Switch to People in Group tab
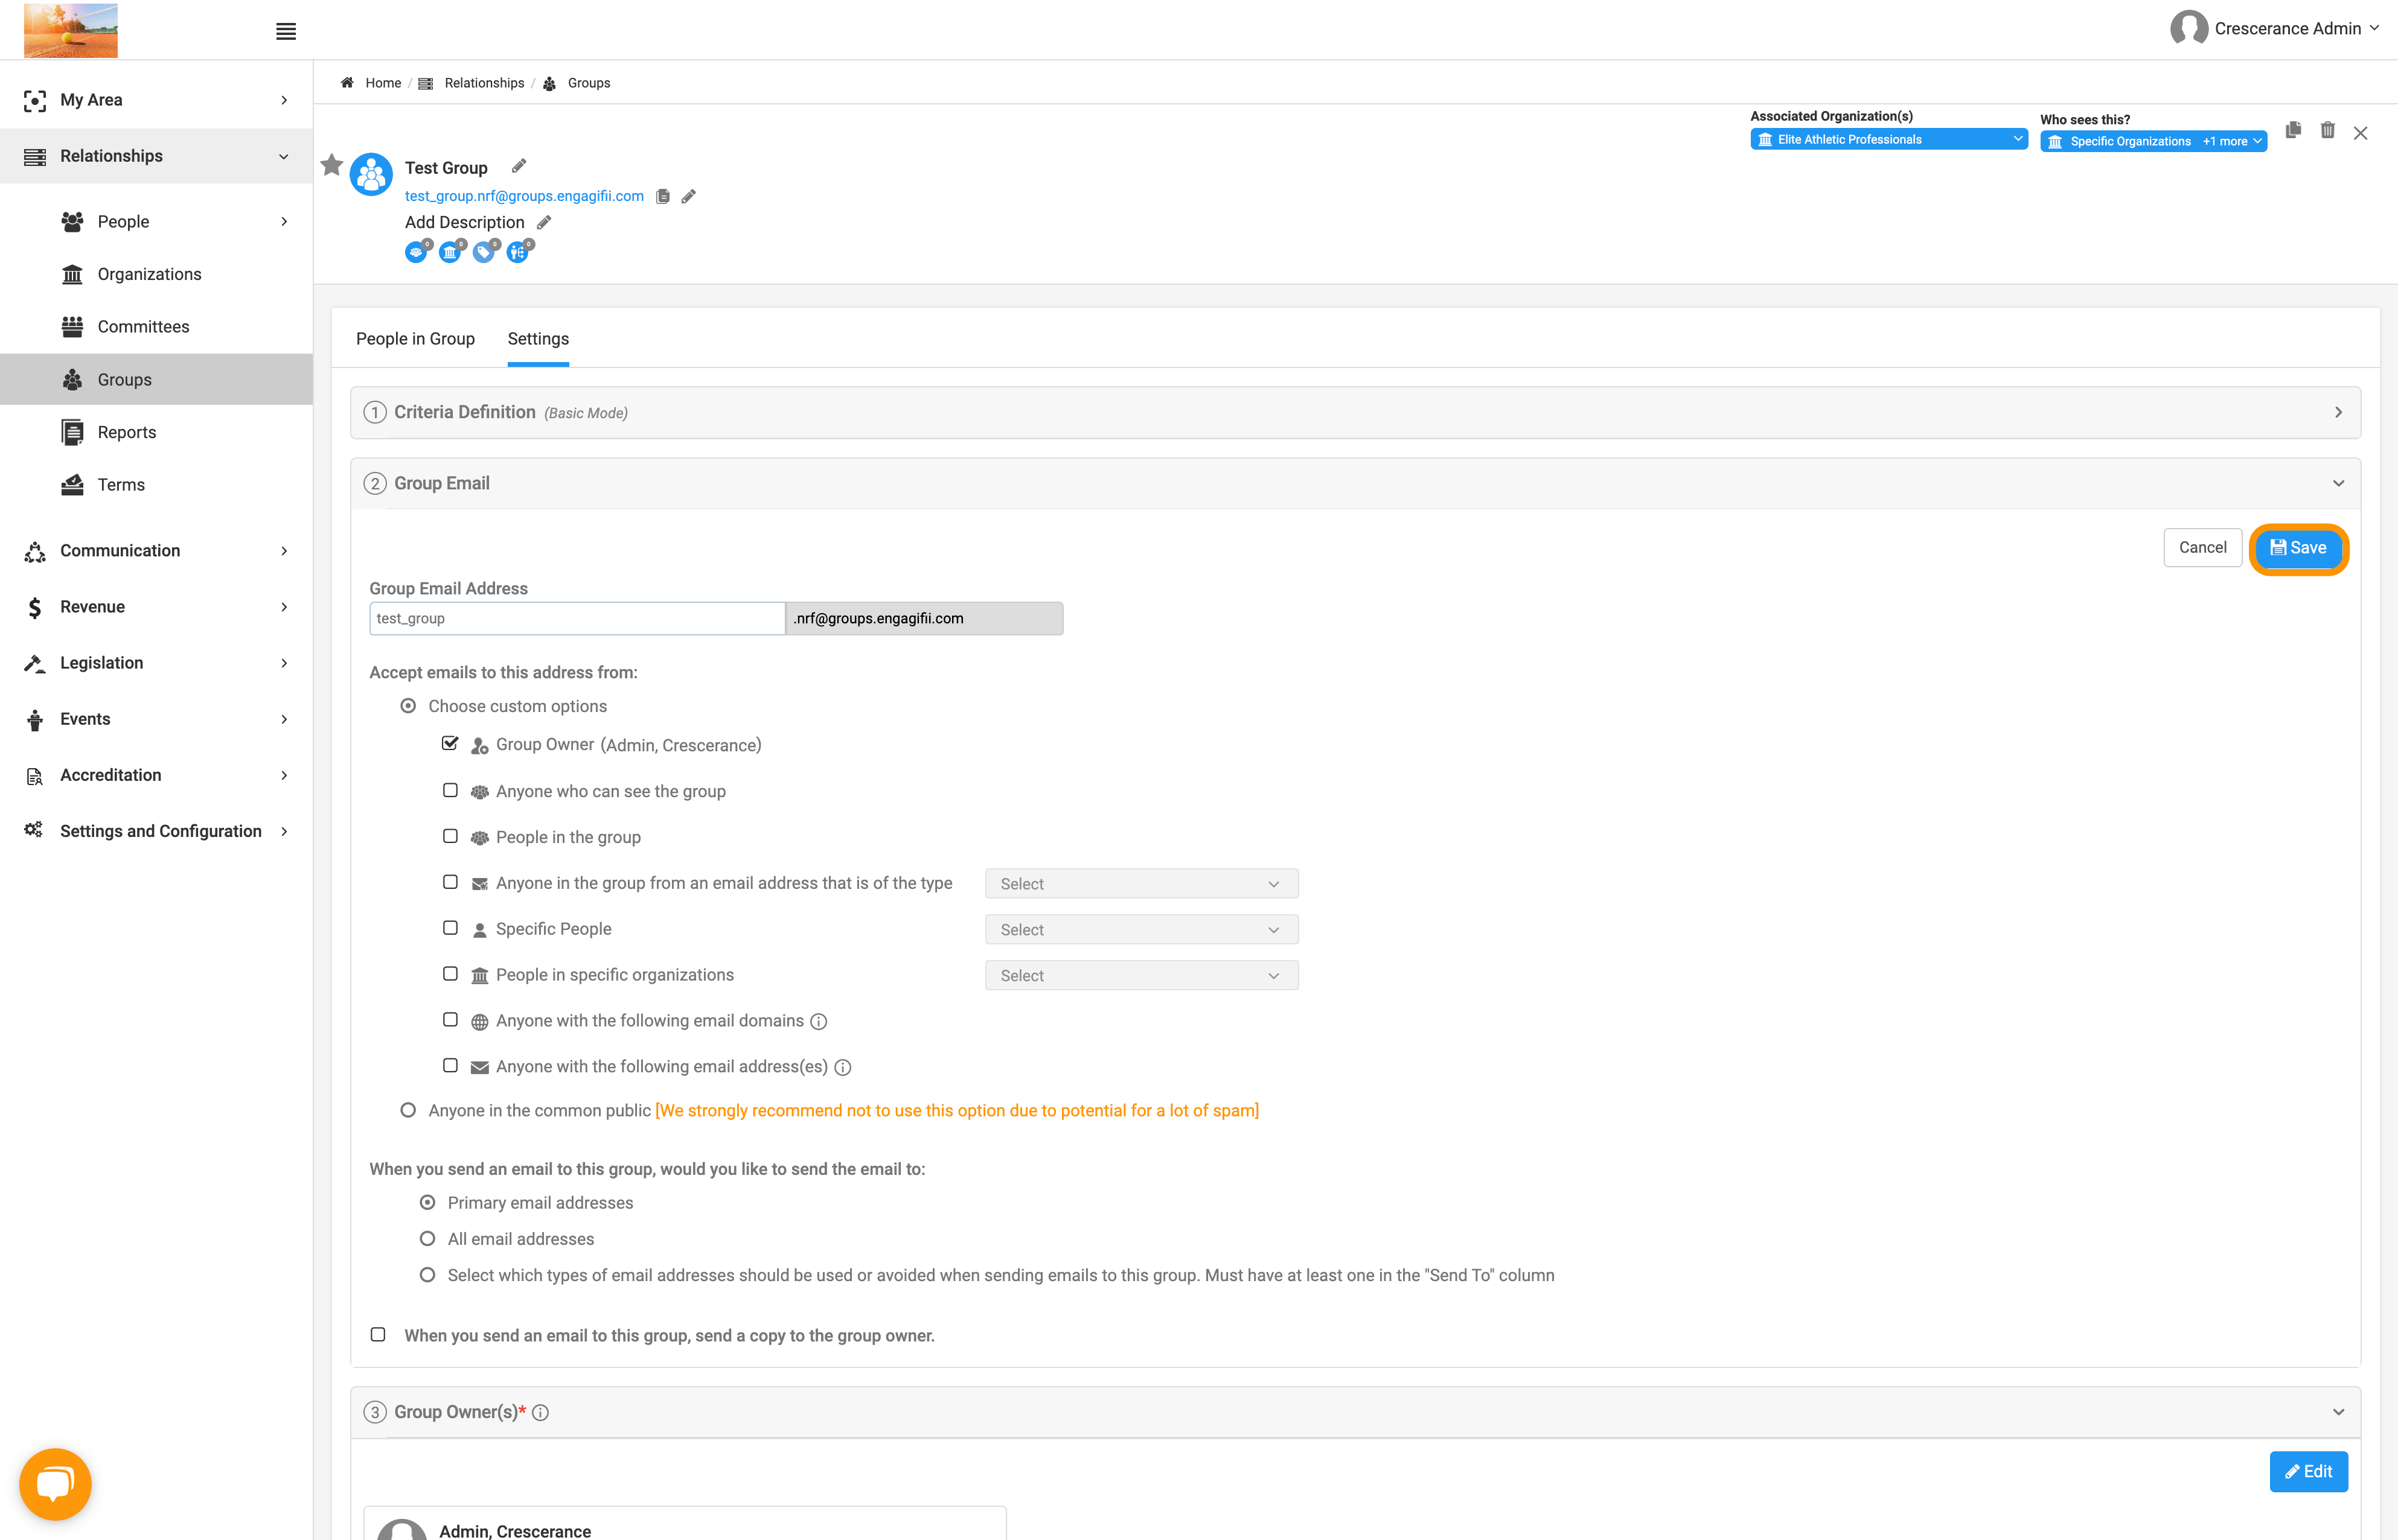Viewport: 2398px width, 1540px height. [x=415, y=339]
